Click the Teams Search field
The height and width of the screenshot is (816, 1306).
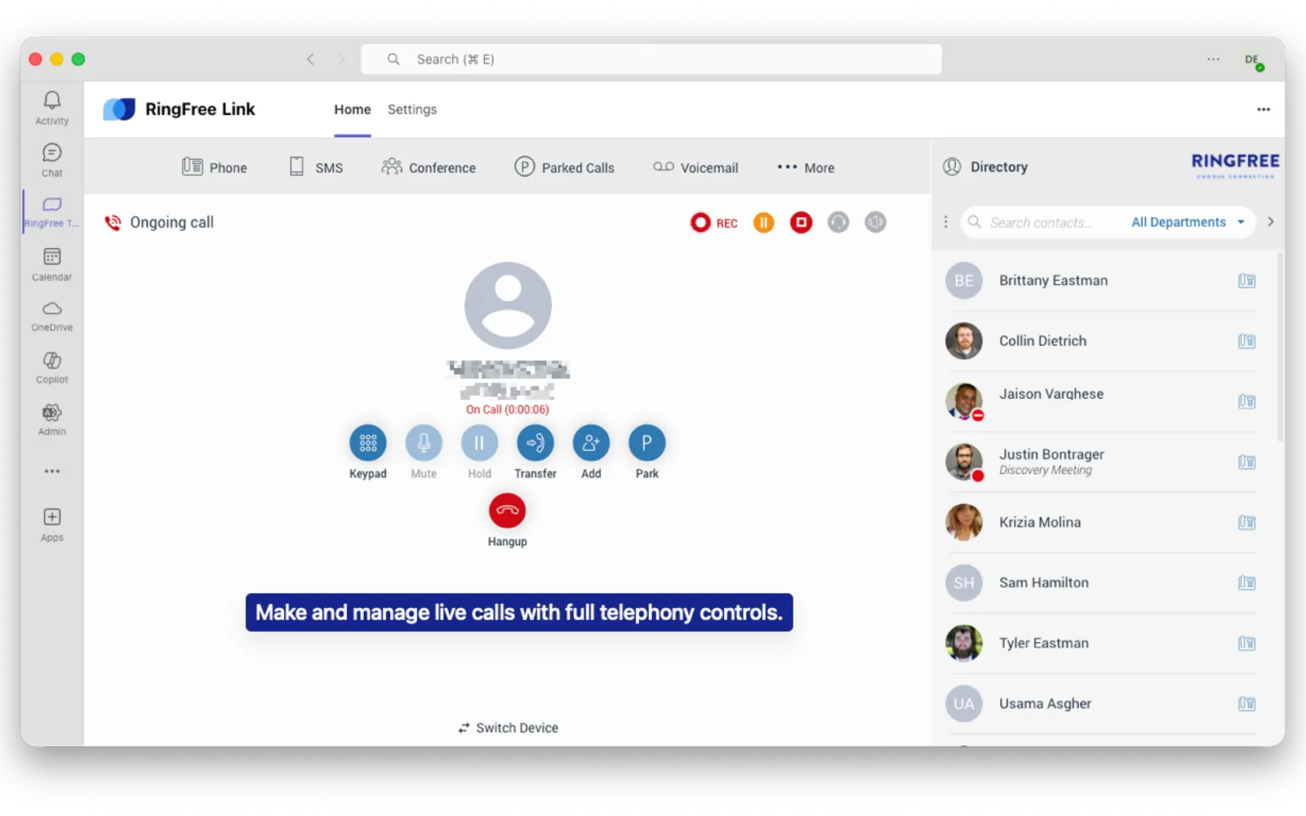(651, 59)
